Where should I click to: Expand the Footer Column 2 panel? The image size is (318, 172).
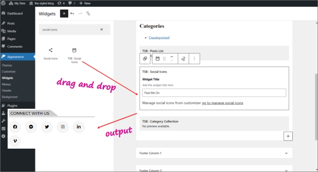pyautogui.click(x=286, y=170)
